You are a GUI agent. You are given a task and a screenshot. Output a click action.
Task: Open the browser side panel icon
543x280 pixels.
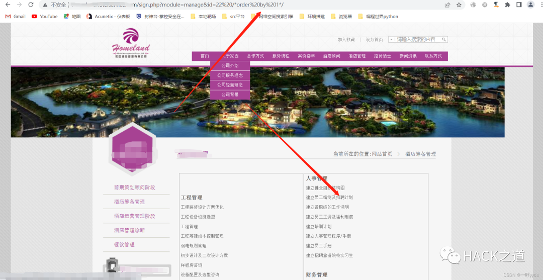pos(518,5)
